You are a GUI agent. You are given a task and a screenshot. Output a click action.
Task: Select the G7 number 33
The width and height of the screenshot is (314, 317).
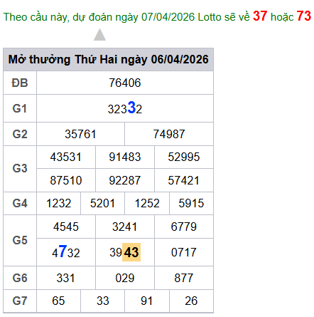coord(103,301)
